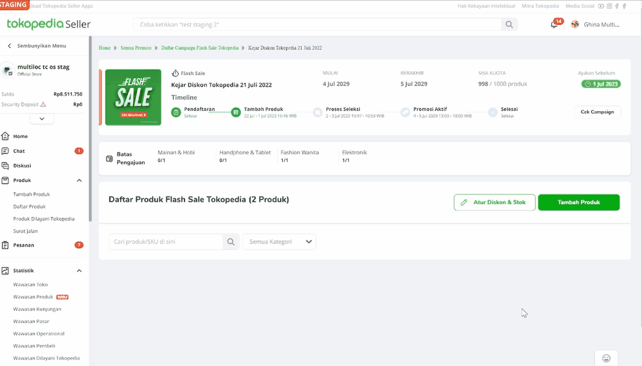This screenshot has height=366, width=642.
Task: Click the Flash Sale banner thumbnail
Action: (133, 98)
